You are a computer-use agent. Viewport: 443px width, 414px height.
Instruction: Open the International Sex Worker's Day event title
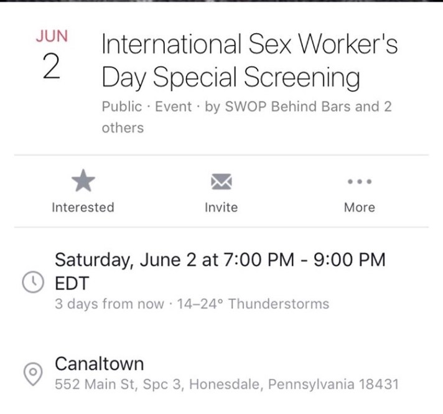coord(249,62)
